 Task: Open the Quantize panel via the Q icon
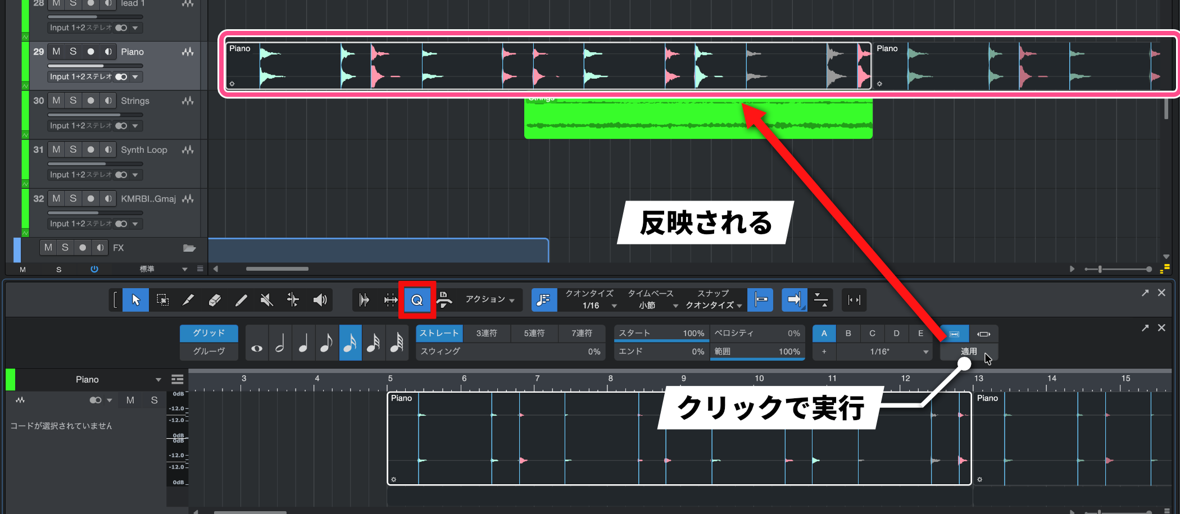[x=416, y=299]
